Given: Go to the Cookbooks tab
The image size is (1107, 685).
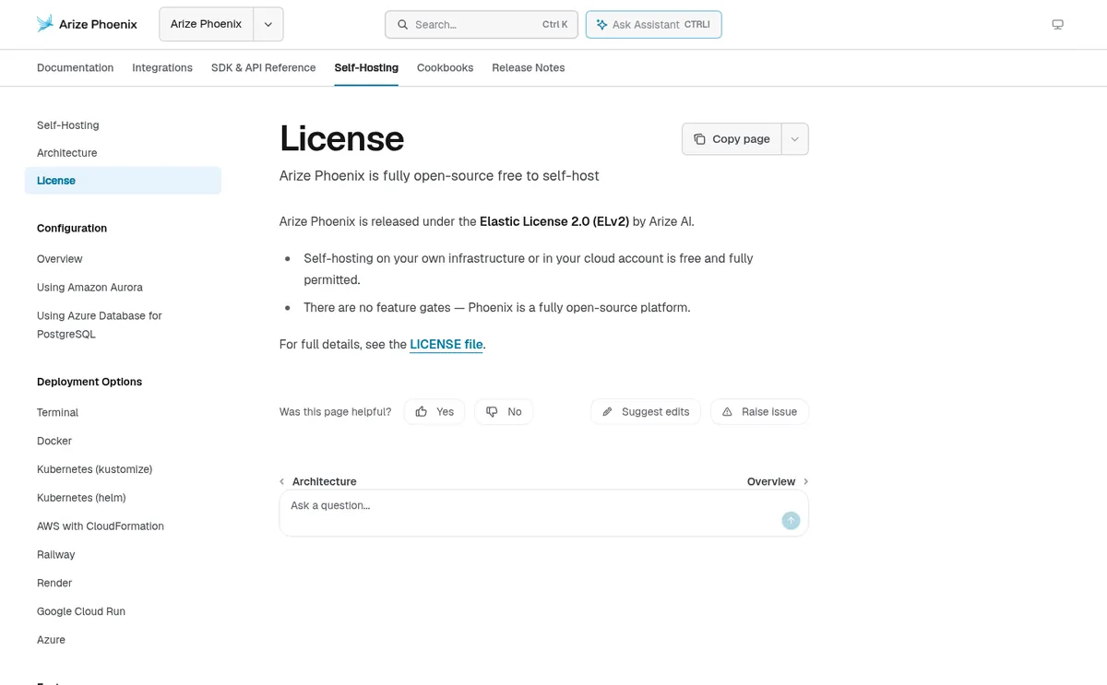Looking at the screenshot, I should 445,67.
